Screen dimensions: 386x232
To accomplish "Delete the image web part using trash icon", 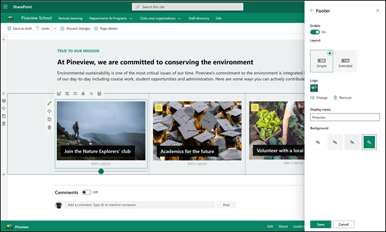I will (x=49, y=128).
